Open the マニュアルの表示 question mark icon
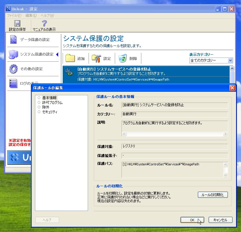 pyautogui.click(x=44, y=23)
